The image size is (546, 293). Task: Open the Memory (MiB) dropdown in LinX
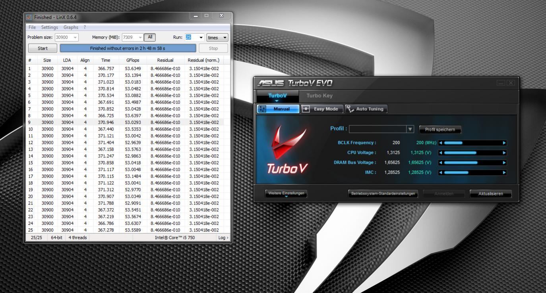pyautogui.click(x=139, y=37)
